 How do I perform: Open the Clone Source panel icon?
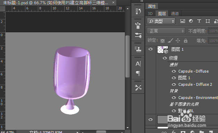[138, 49]
